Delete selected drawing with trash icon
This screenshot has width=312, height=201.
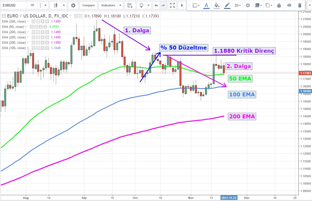point(300,5)
